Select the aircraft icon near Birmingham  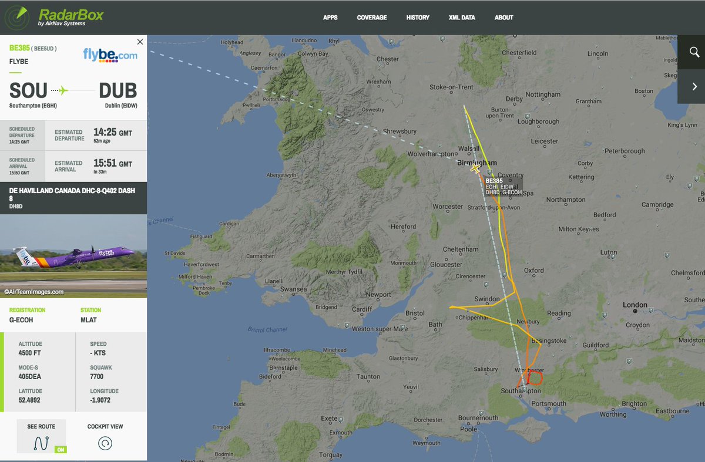(x=475, y=169)
